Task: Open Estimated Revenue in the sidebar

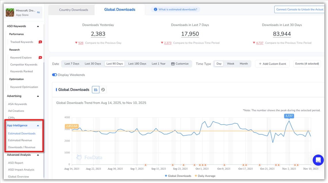Action: (20, 140)
